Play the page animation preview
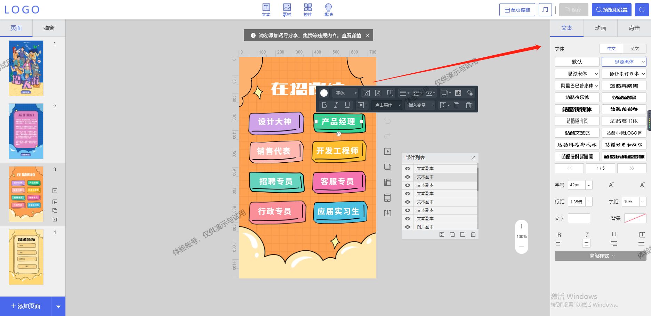 387,151
